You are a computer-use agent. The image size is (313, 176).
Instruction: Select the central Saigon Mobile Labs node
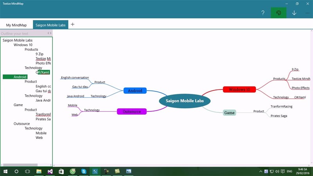click(184, 101)
